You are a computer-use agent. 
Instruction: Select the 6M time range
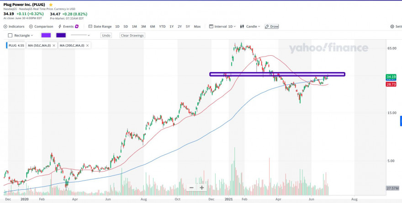click(153, 26)
